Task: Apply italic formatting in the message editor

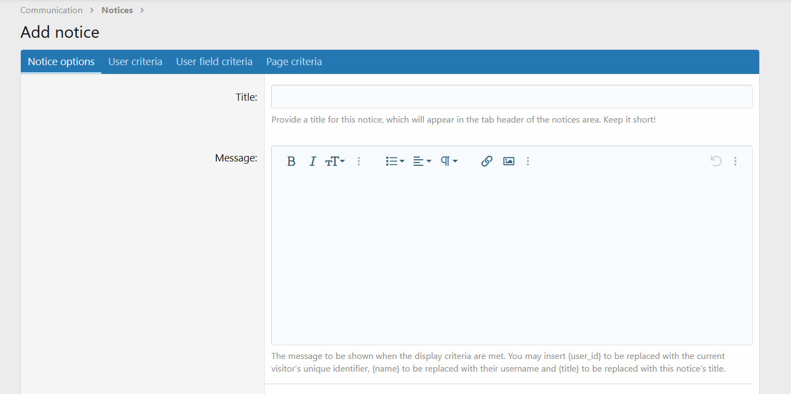Action: point(312,161)
